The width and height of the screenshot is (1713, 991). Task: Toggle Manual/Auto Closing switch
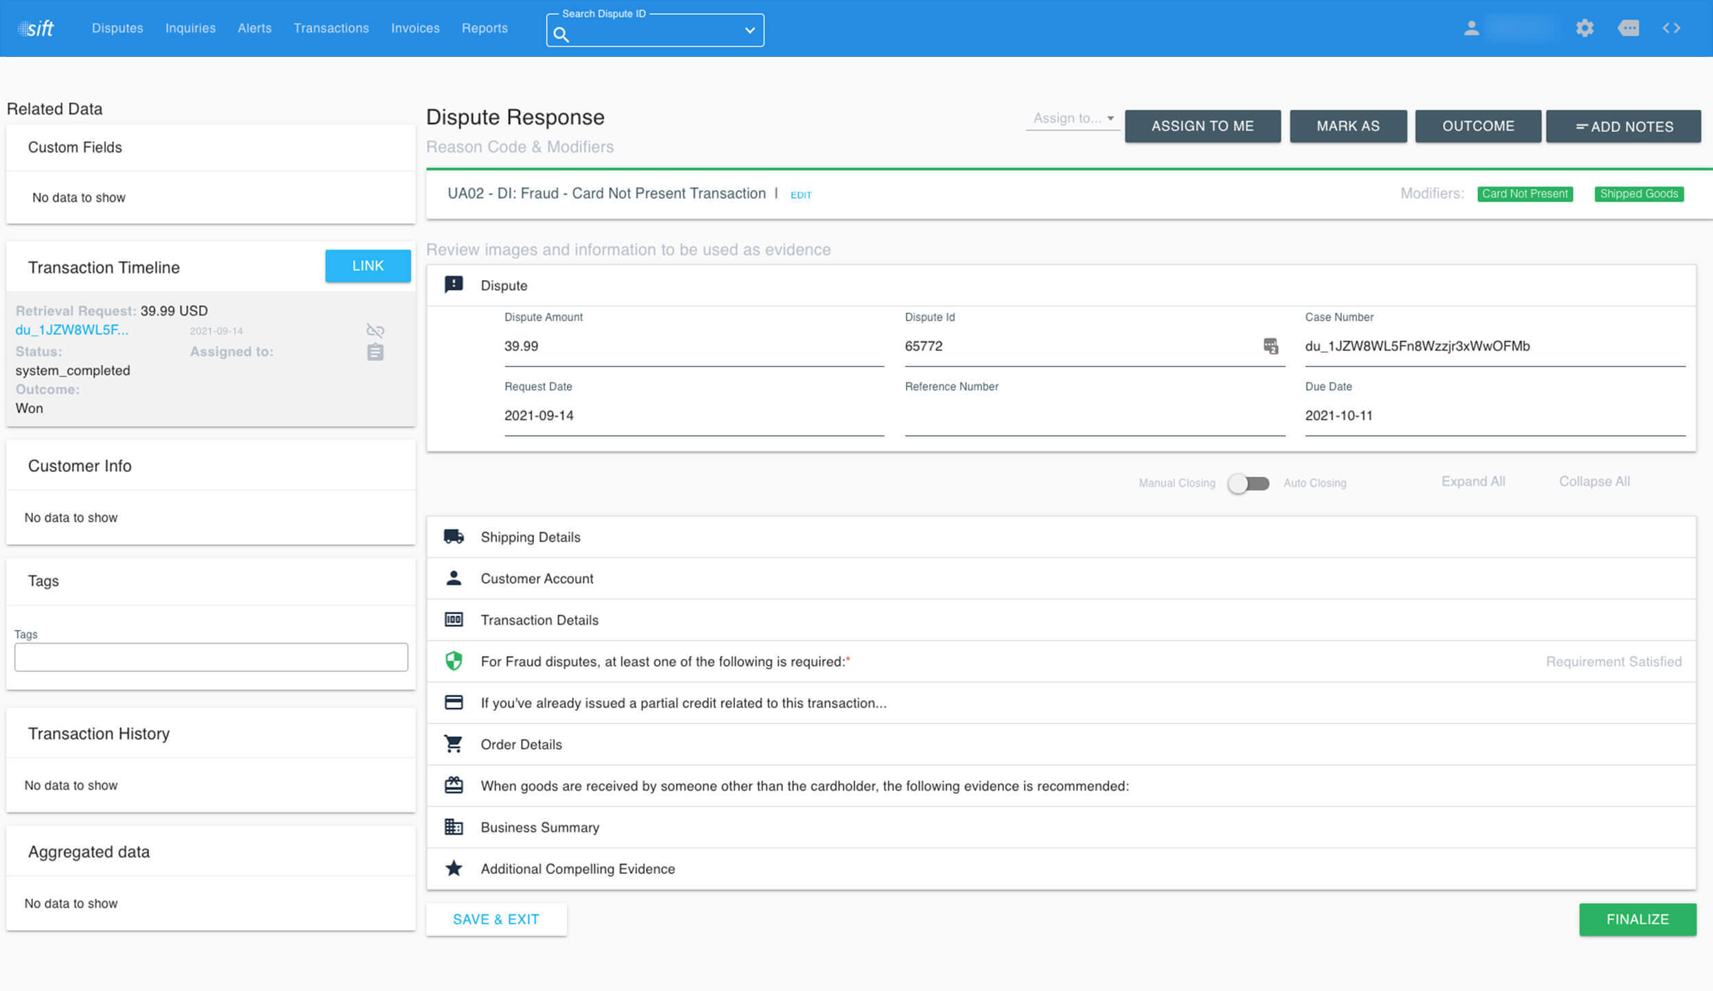coord(1248,483)
